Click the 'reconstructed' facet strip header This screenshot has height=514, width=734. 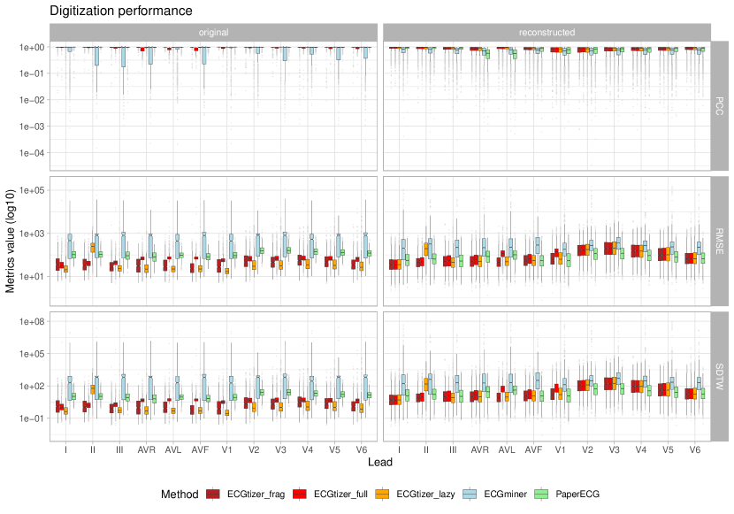coord(547,33)
